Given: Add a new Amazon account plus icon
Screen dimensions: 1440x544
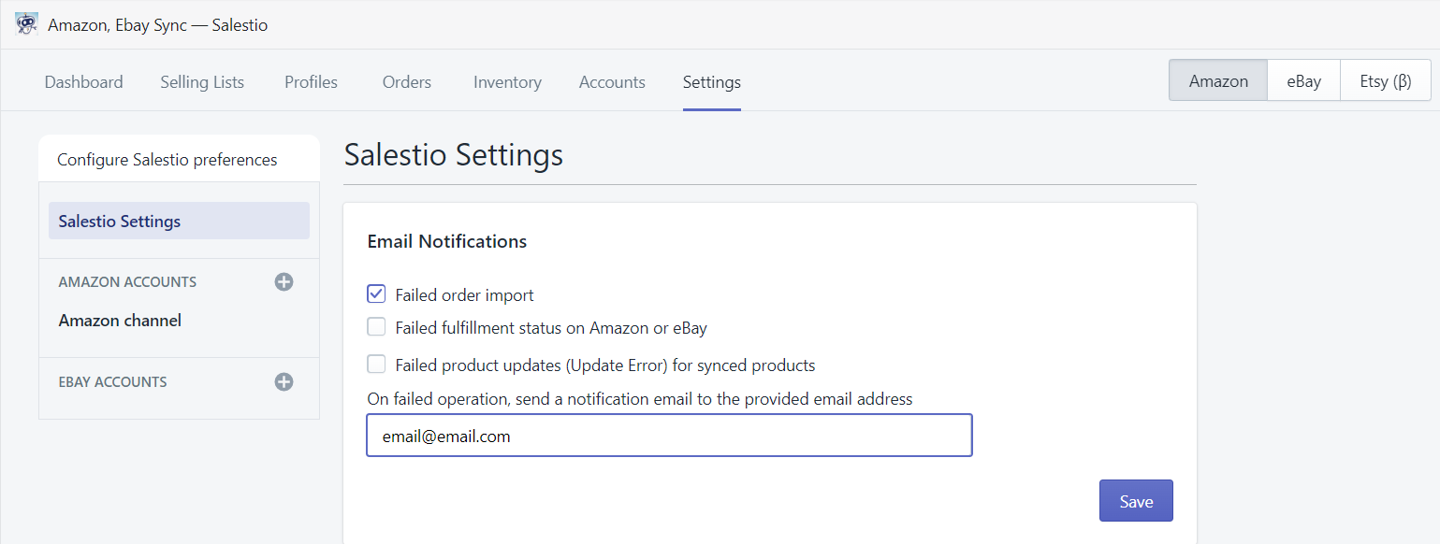Looking at the screenshot, I should (284, 281).
